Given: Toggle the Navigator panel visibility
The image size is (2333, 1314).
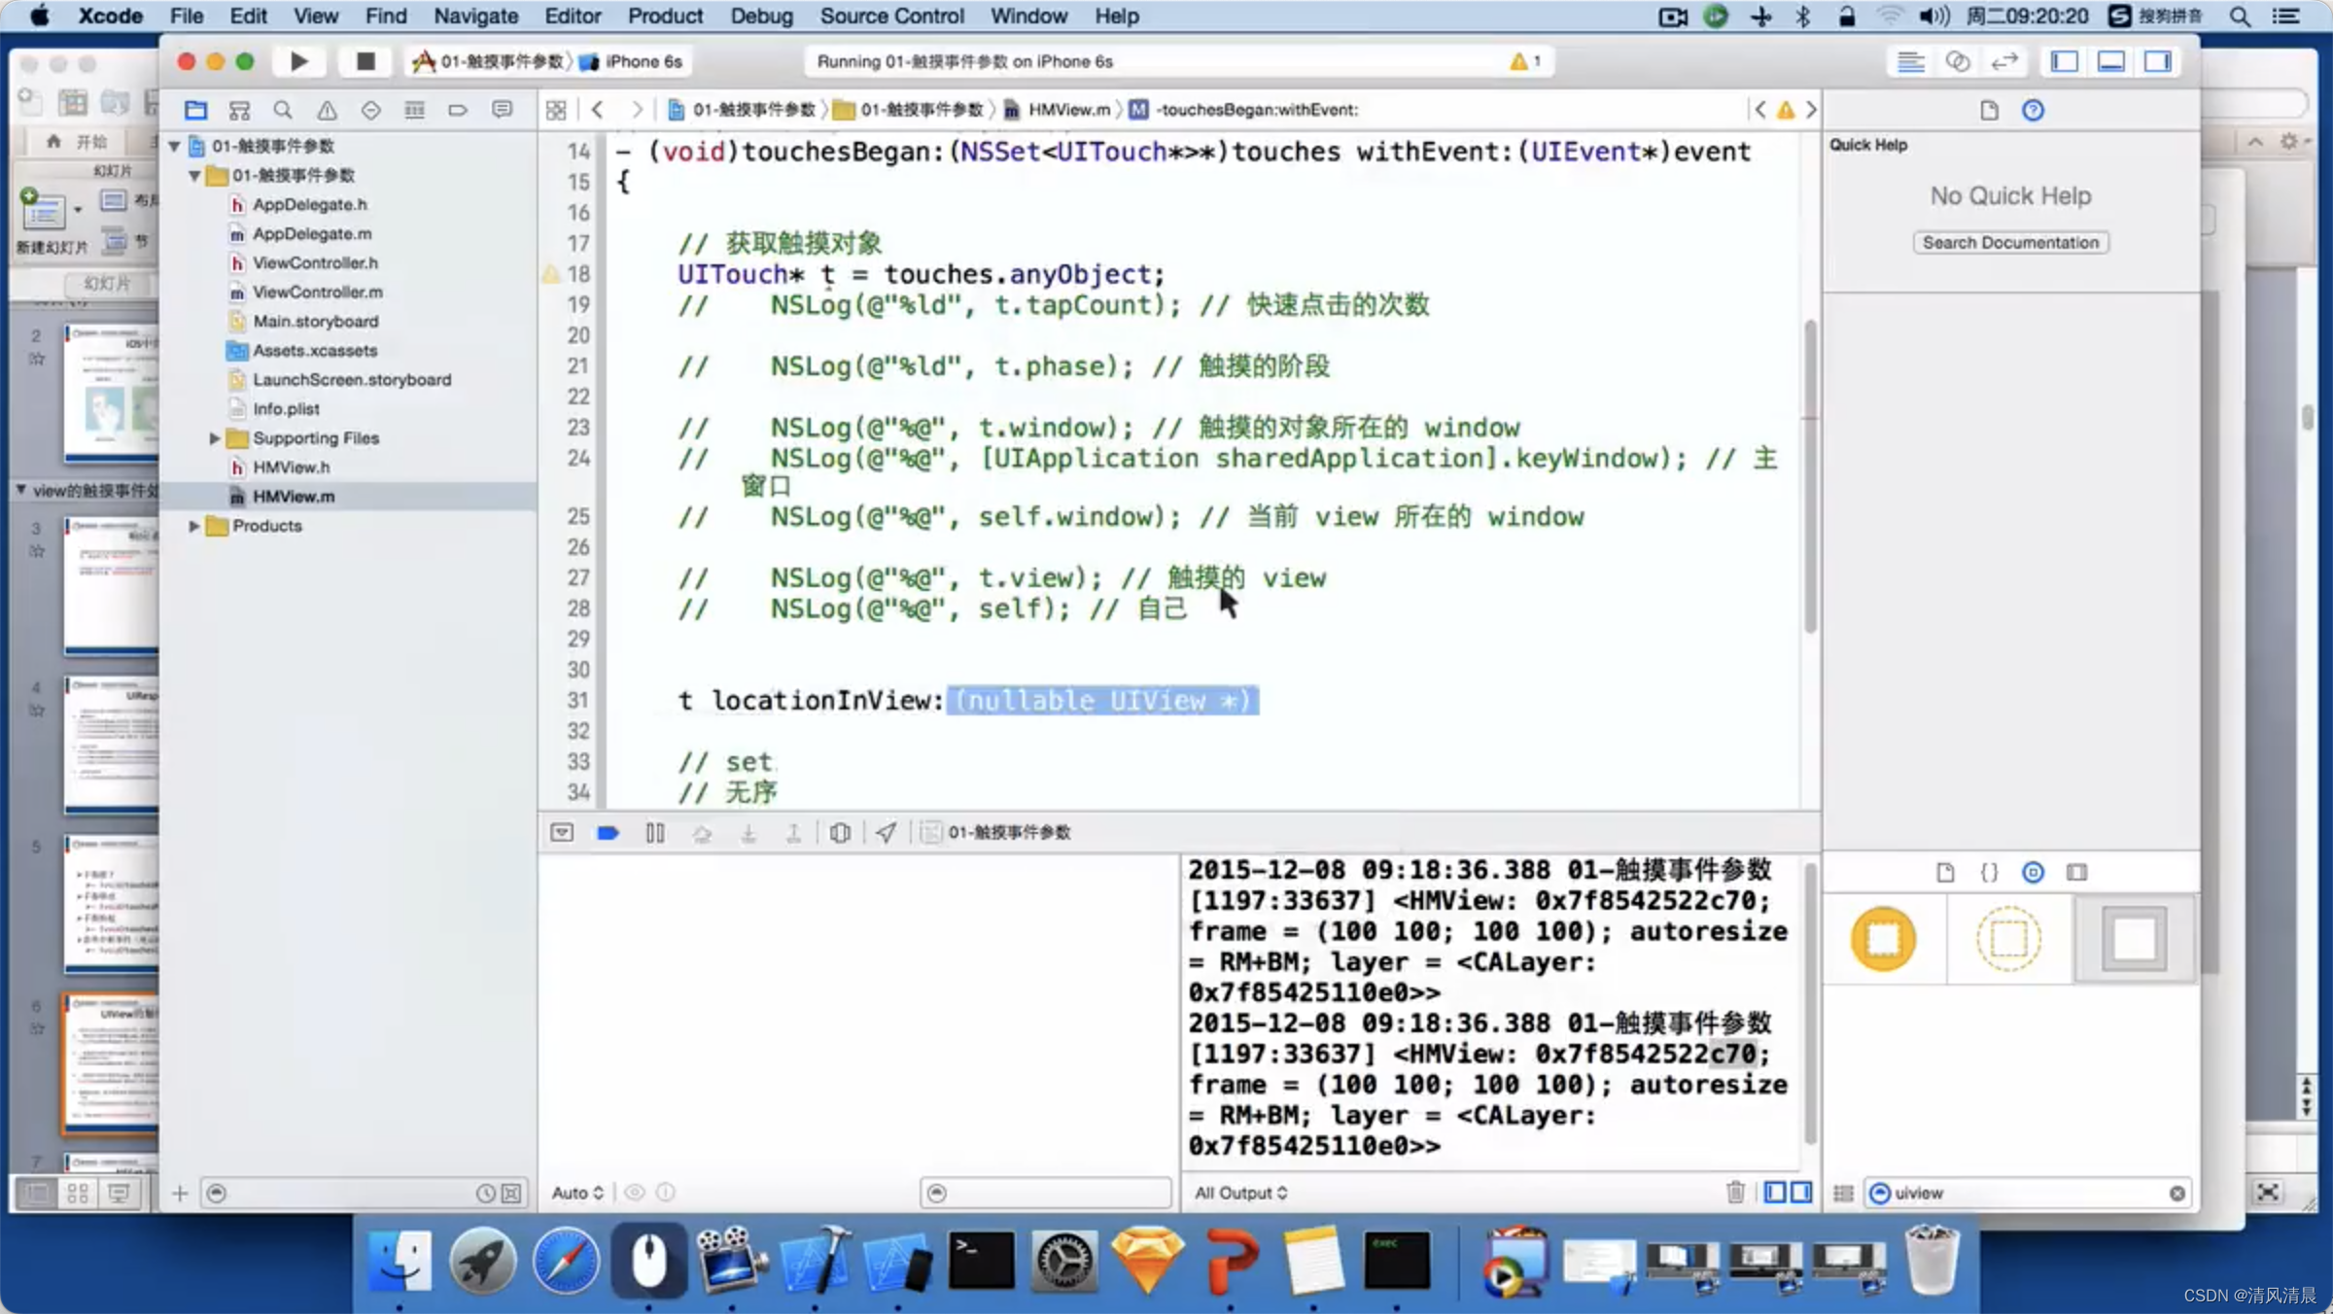Looking at the screenshot, I should pos(2065,62).
